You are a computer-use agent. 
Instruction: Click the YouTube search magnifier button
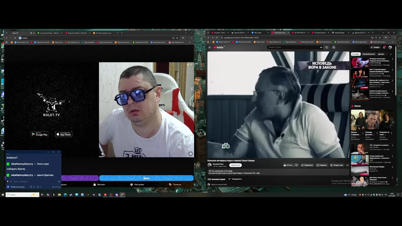[x=327, y=47]
